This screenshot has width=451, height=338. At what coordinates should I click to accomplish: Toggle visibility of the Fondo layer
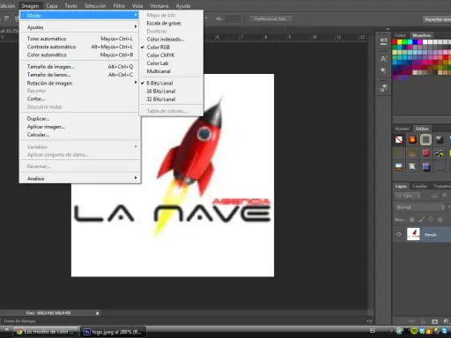coord(399,234)
